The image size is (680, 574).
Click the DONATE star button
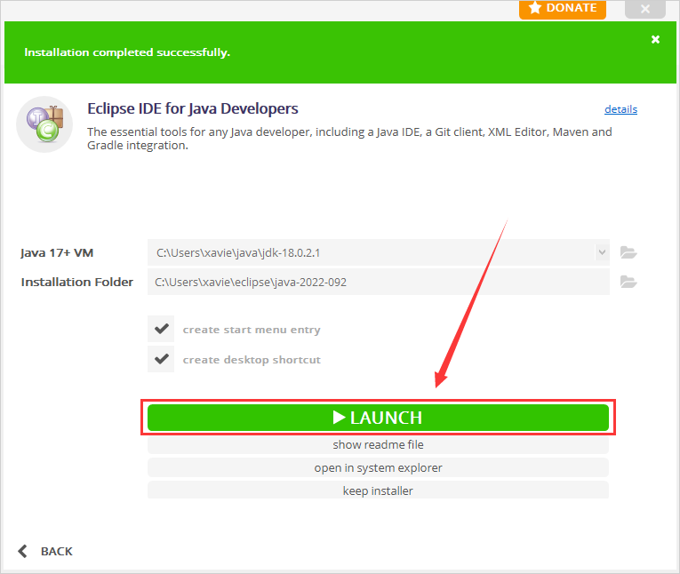click(562, 8)
